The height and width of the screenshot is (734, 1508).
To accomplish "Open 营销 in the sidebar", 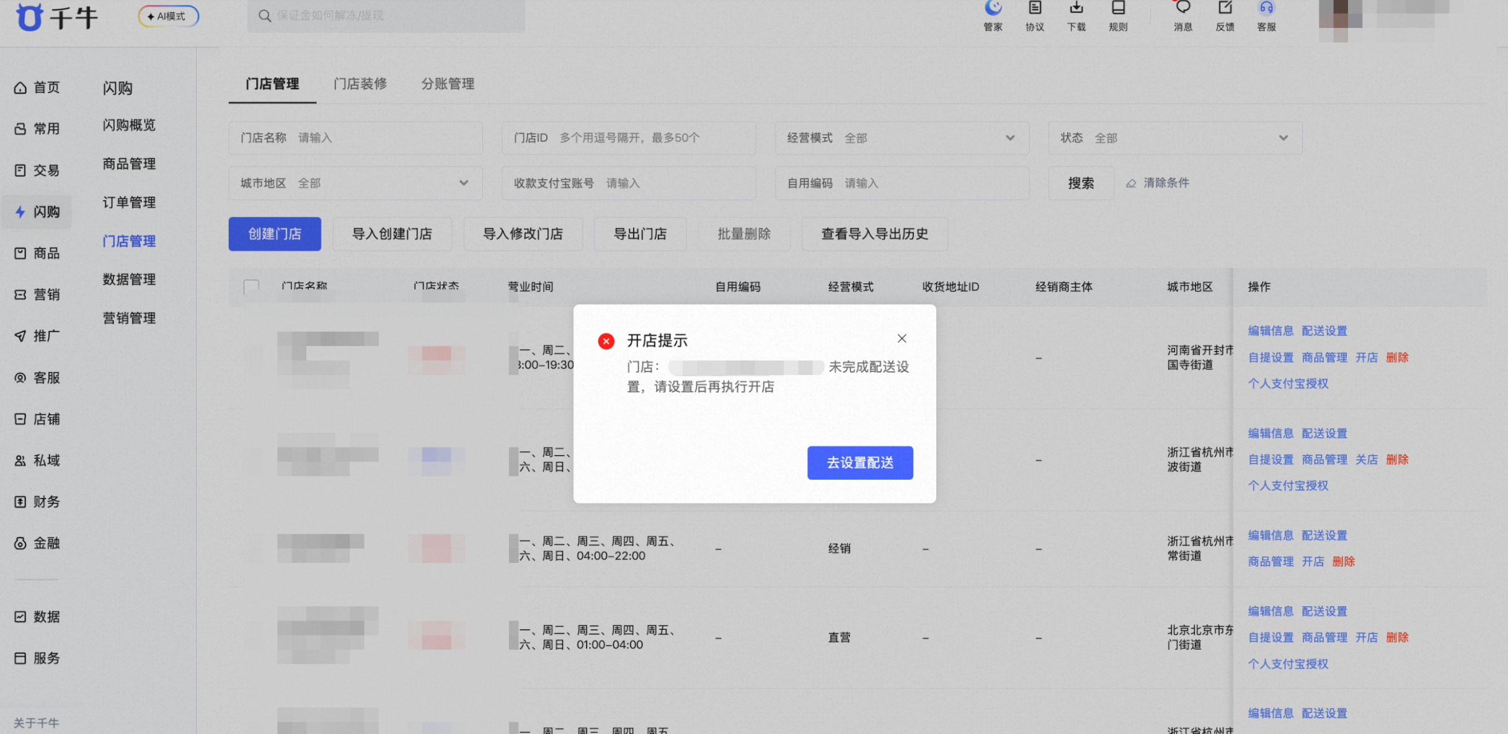I will tap(37, 294).
